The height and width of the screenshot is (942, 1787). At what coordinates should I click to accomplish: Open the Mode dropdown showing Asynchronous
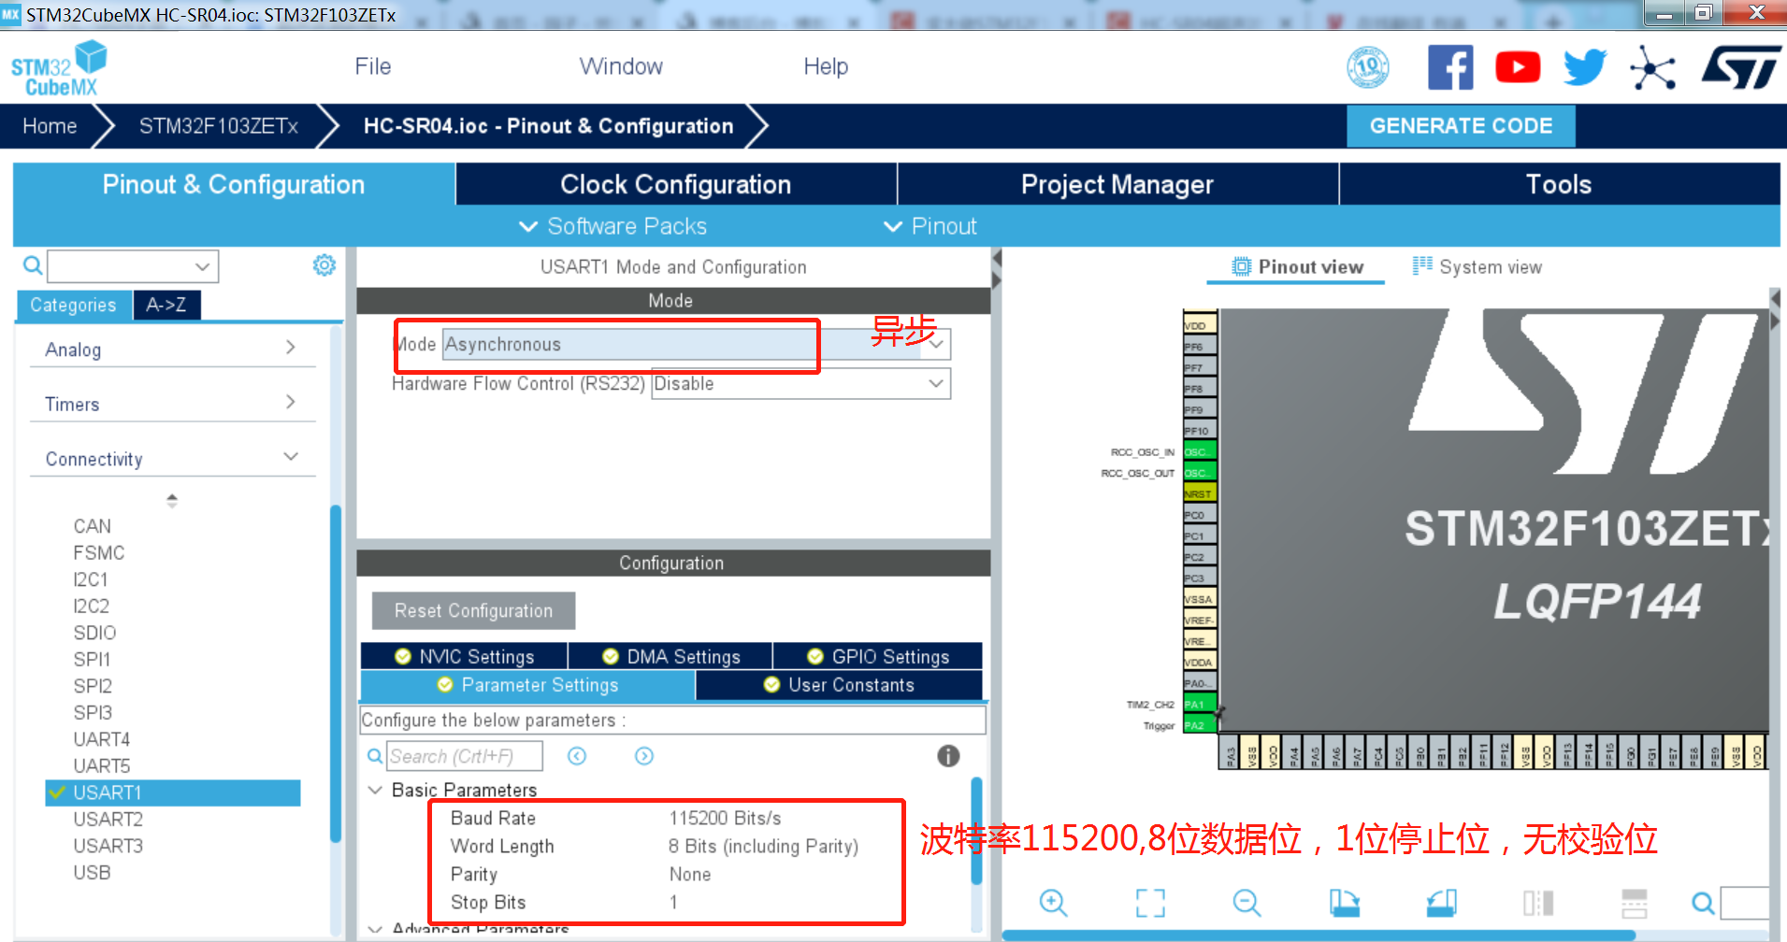(x=697, y=344)
